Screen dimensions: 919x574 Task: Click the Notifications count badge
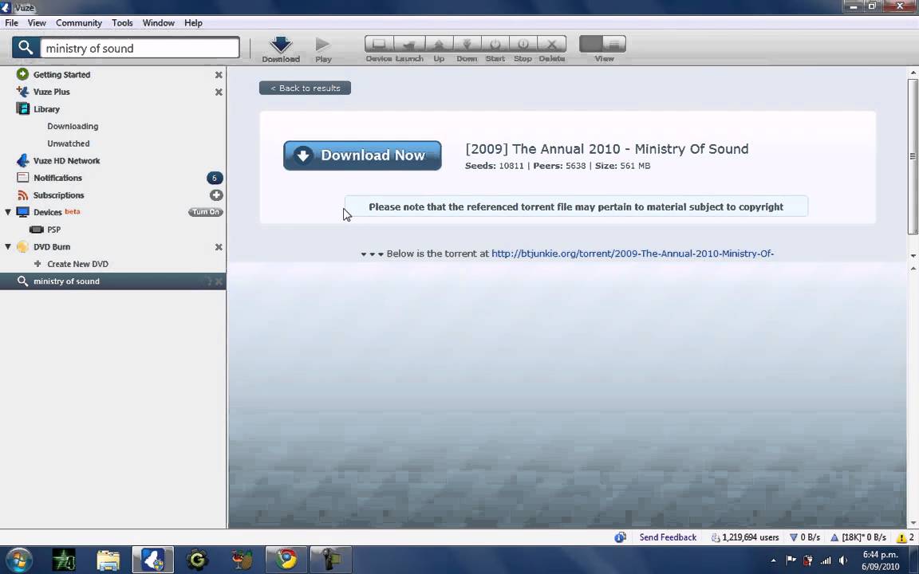coord(215,178)
